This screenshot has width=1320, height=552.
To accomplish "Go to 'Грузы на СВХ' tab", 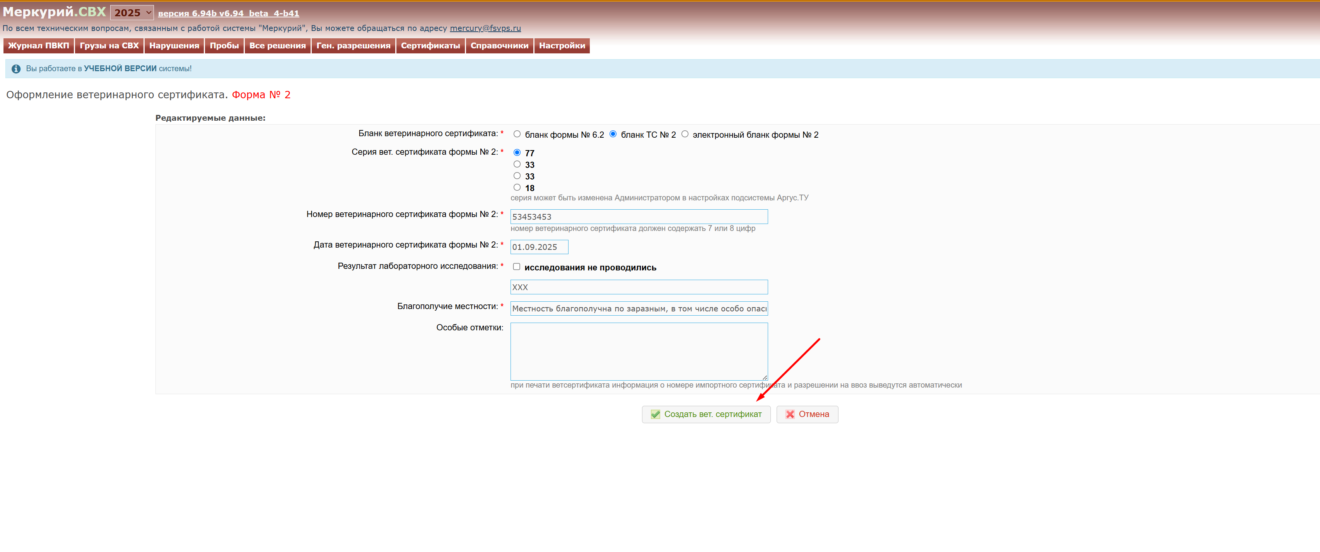I will tap(109, 46).
